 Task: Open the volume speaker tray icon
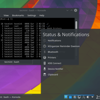88,97
